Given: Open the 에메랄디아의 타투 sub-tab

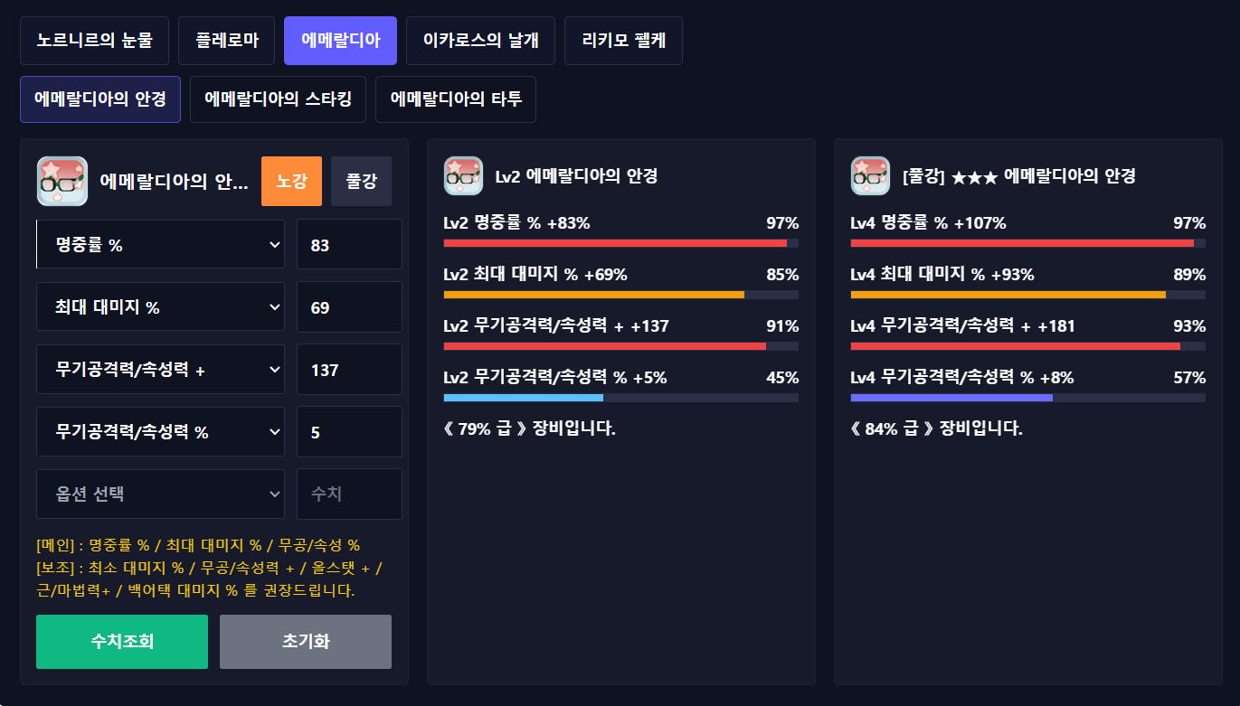Looking at the screenshot, I should [x=456, y=99].
